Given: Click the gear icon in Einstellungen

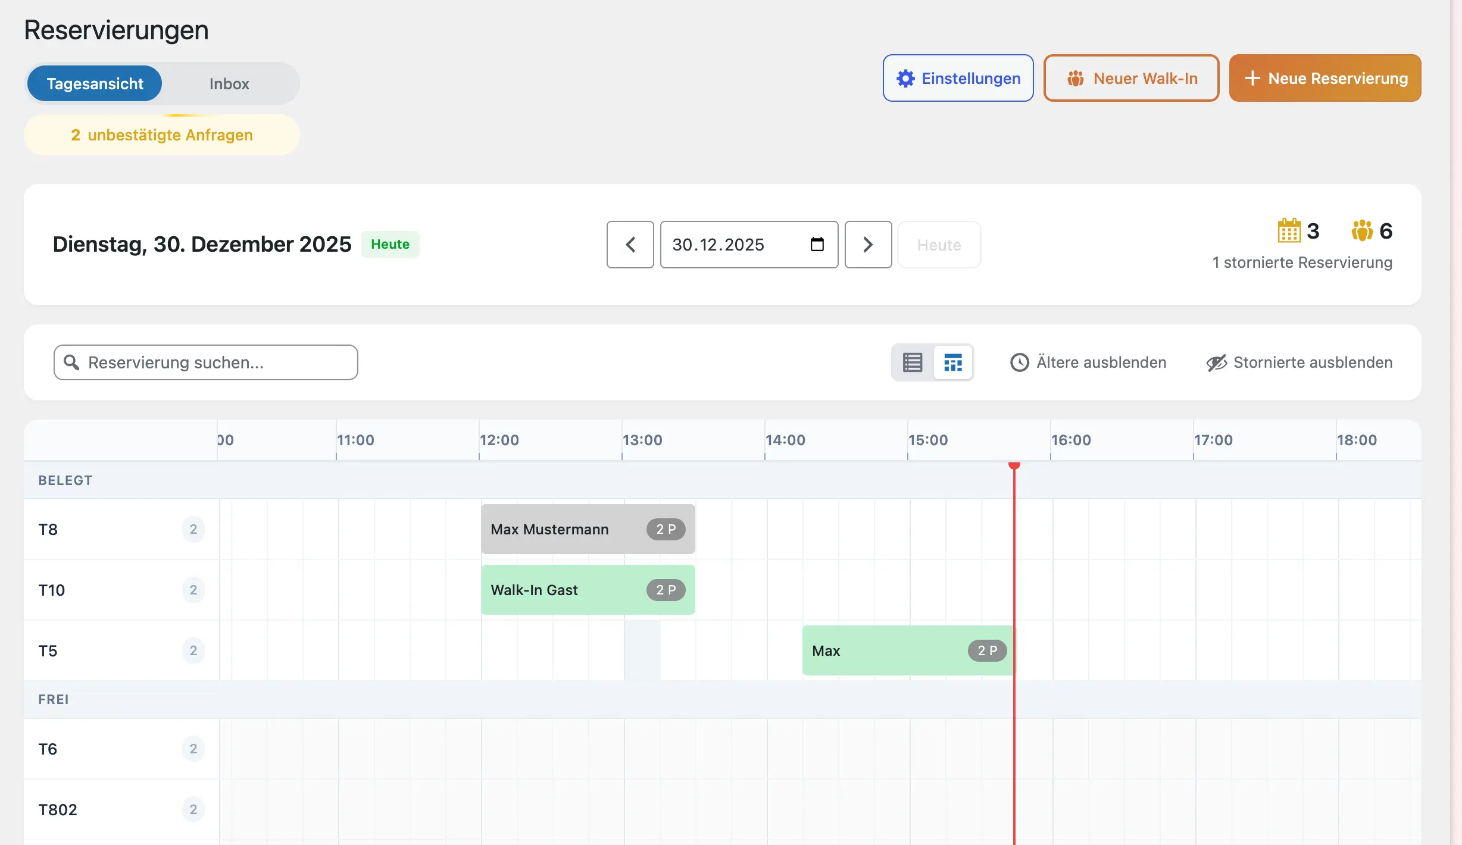Looking at the screenshot, I should tap(905, 79).
